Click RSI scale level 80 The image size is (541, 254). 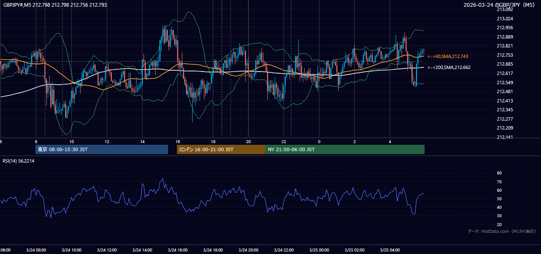[x=499, y=173]
